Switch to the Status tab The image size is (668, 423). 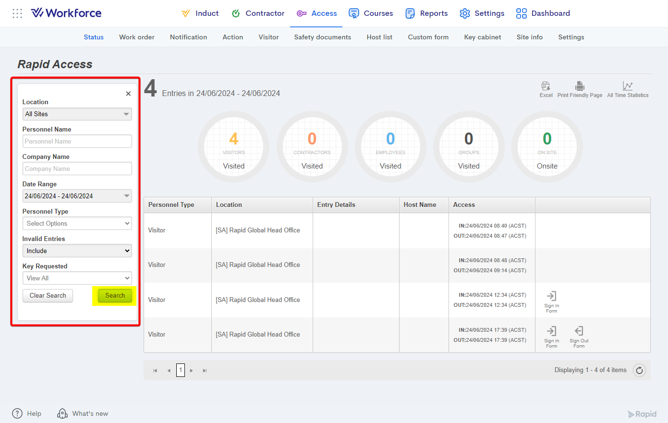click(x=94, y=37)
